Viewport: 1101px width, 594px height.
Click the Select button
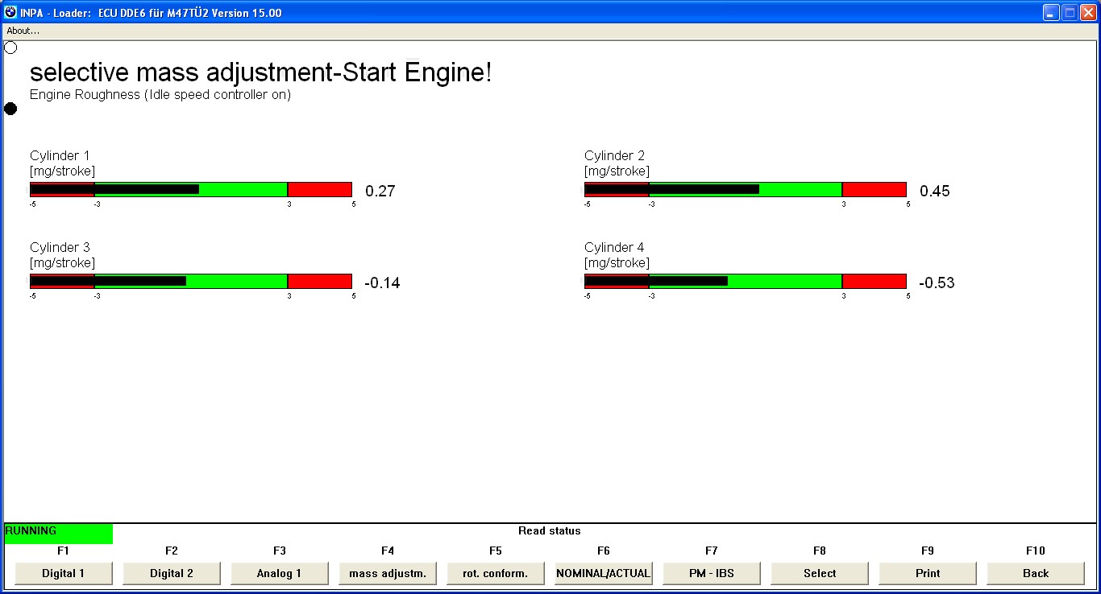[820, 573]
